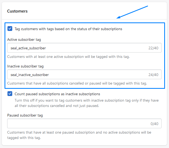This screenshot has height=148, width=169.
Task: Focus the empty Paused subscriber tag field
Action: point(84,123)
